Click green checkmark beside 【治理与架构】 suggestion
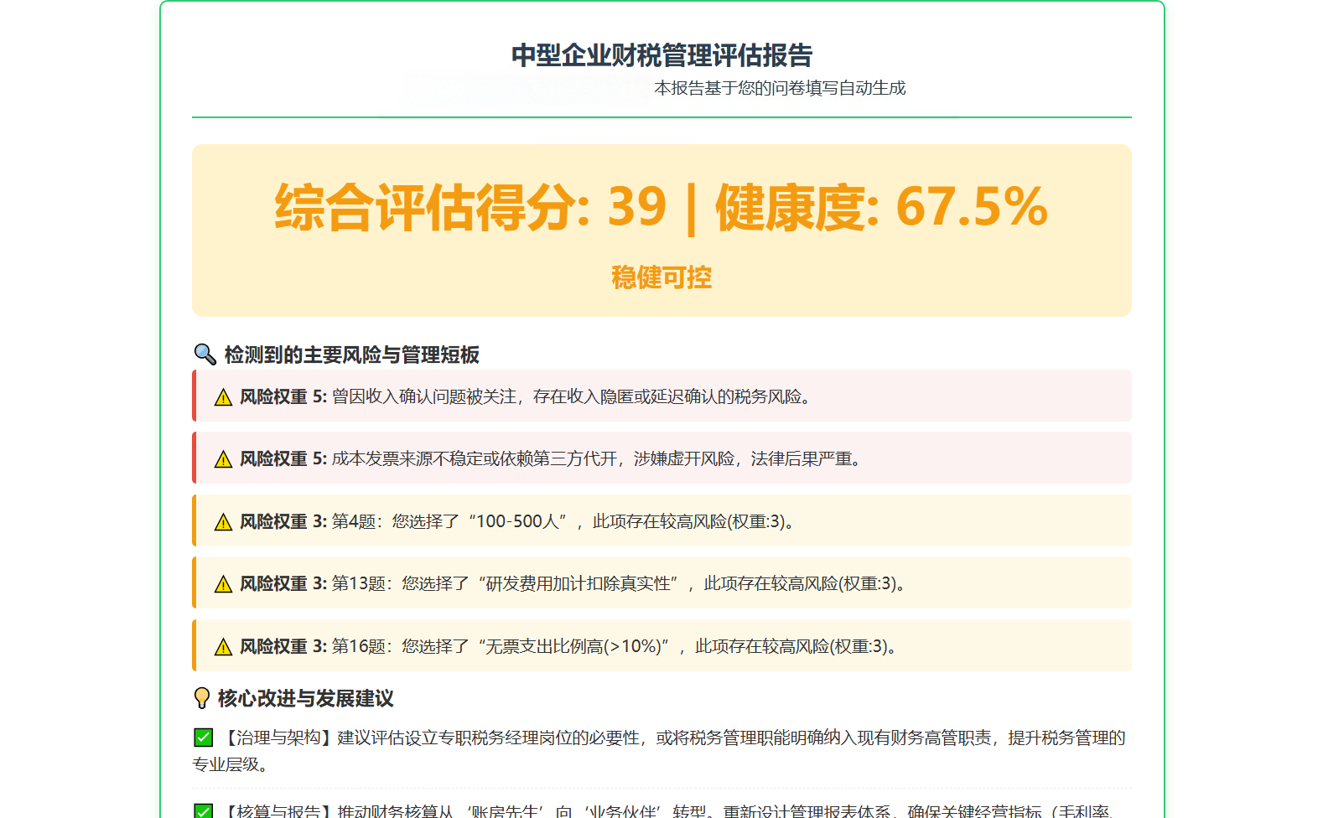The height and width of the screenshot is (818, 1323). (203, 738)
